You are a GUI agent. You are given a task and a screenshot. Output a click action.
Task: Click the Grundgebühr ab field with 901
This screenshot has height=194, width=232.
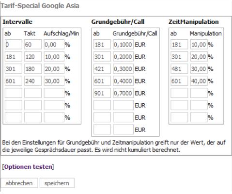(x=102, y=93)
